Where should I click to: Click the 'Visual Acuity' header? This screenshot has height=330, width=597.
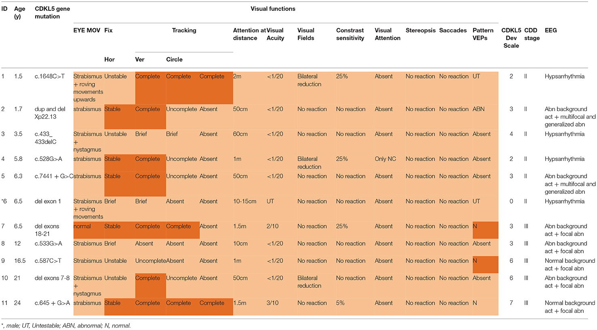(x=275, y=34)
